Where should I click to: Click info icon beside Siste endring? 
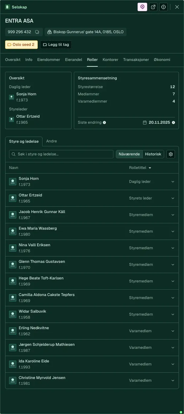pyautogui.click(x=104, y=123)
